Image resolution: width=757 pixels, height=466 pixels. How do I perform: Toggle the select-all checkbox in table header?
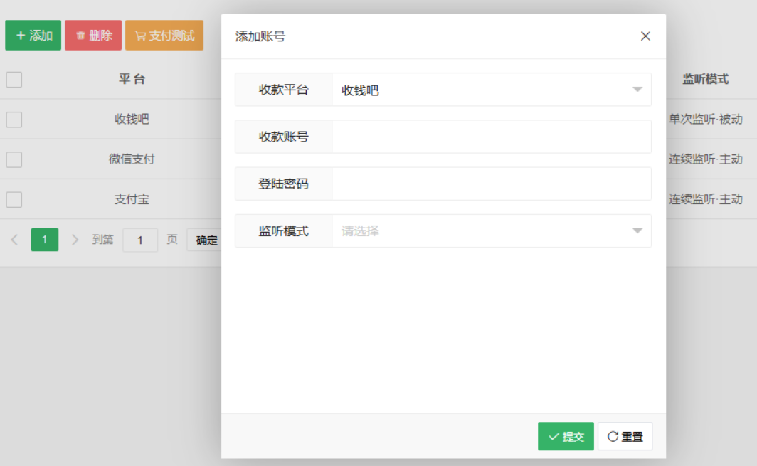tap(14, 79)
